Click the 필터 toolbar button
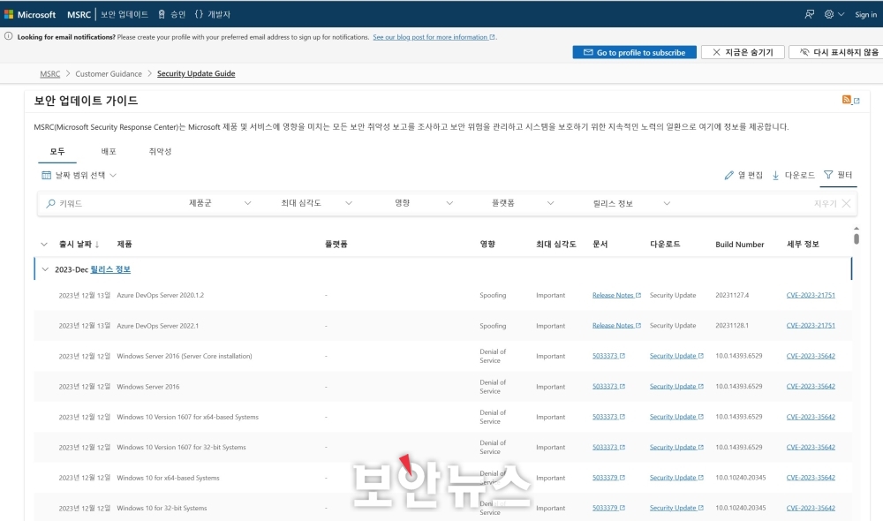 (838, 175)
